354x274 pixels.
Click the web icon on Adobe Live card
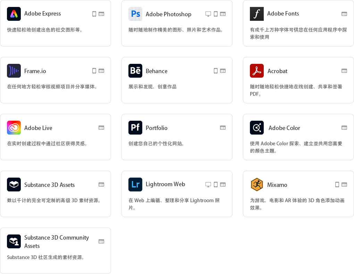click(101, 128)
